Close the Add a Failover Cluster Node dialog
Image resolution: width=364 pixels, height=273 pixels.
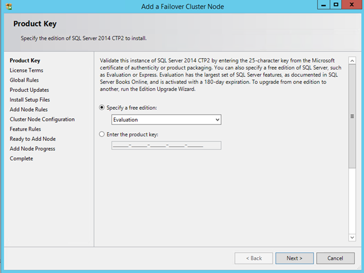pos(352,5)
